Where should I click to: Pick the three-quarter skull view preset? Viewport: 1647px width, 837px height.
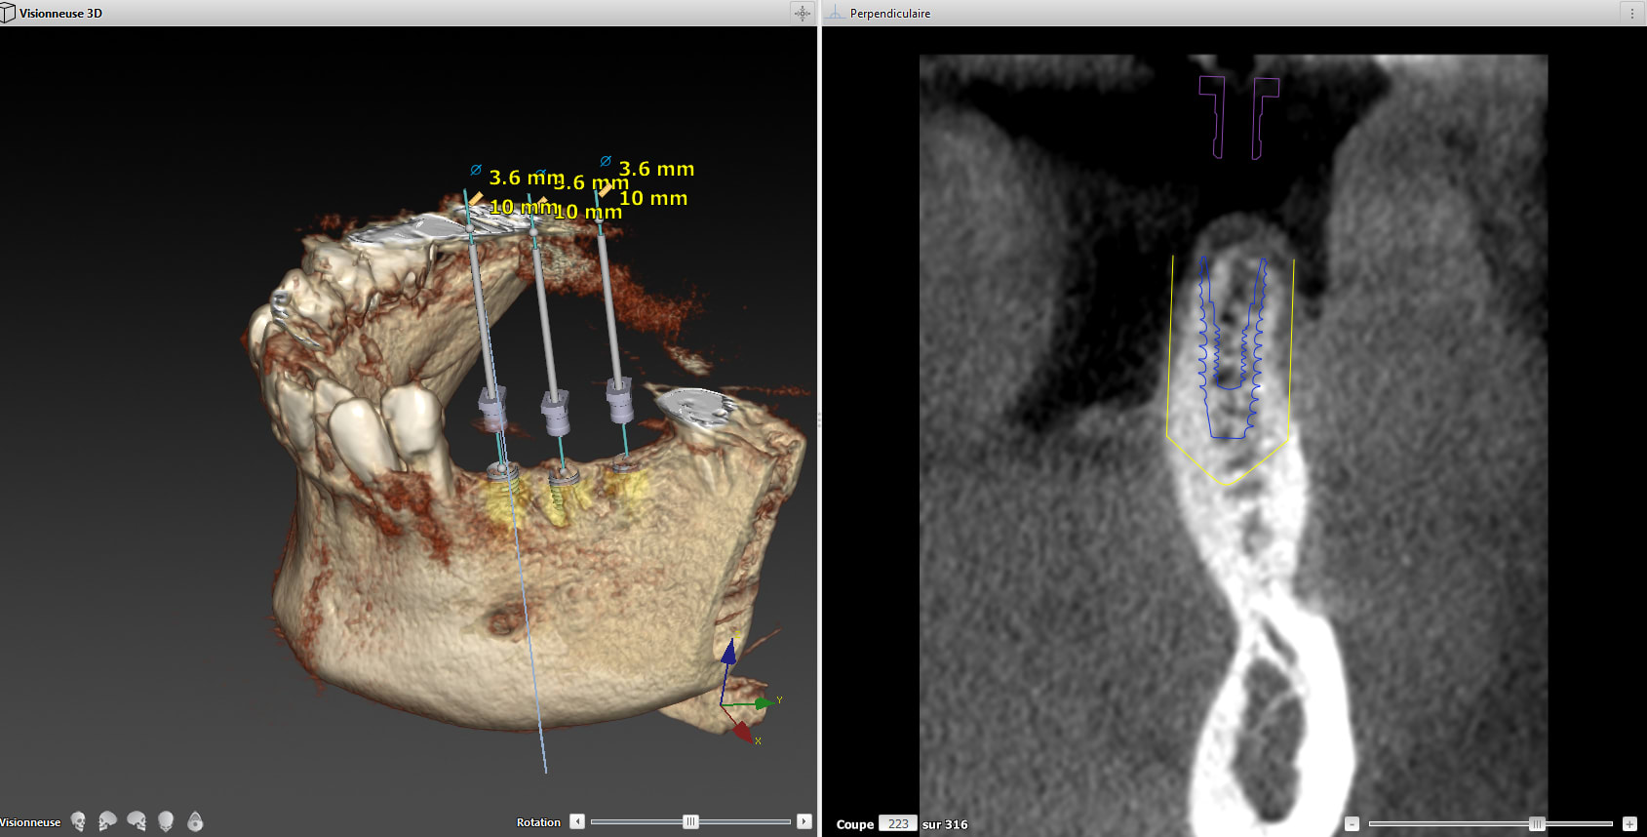point(137,821)
